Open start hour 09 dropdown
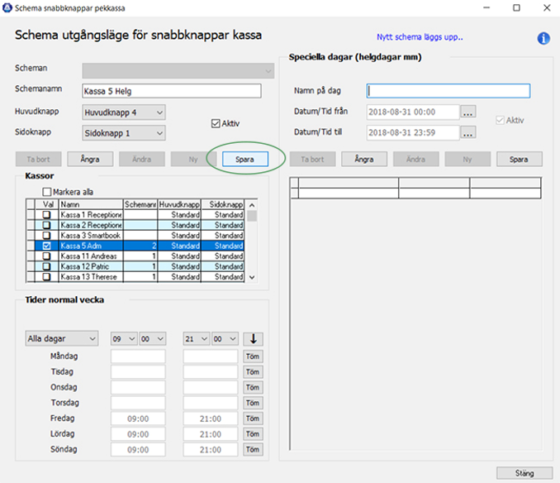560x483 pixels. coord(124,338)
